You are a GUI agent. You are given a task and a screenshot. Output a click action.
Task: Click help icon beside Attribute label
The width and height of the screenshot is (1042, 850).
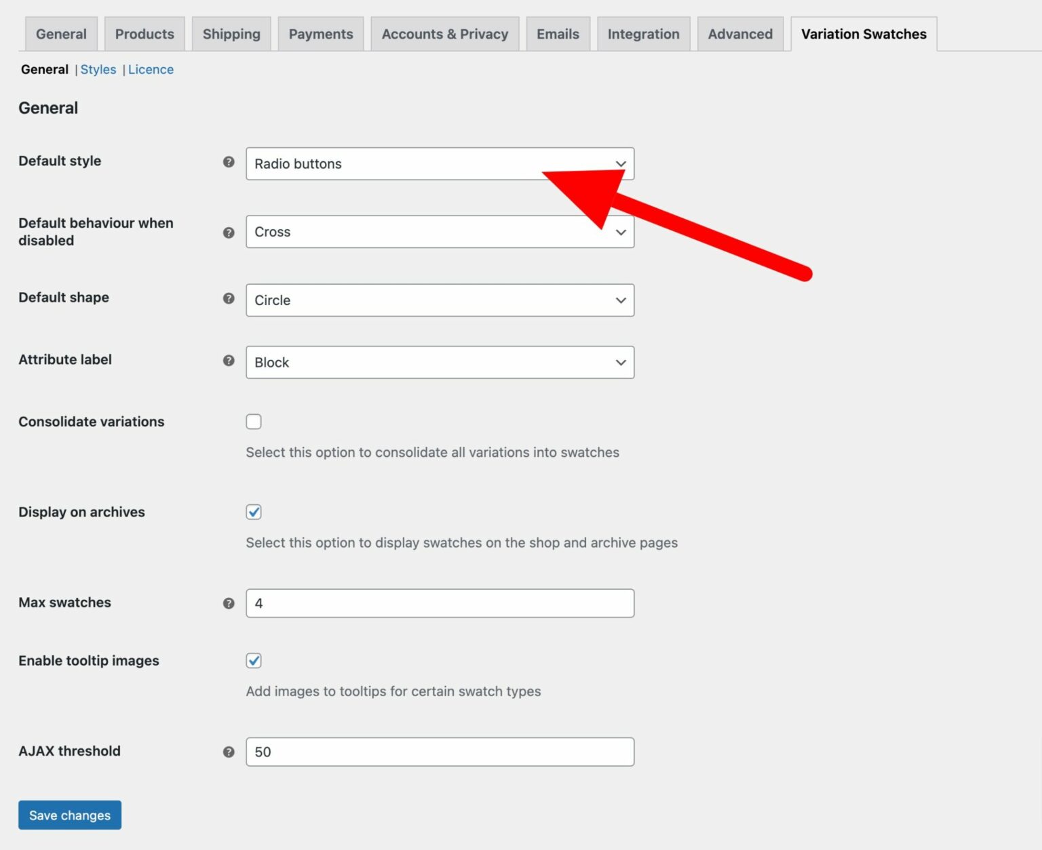pos(229,361)
